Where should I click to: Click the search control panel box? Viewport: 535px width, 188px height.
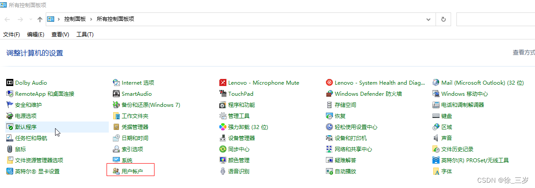pyautogui.click(x=495, y=19)
